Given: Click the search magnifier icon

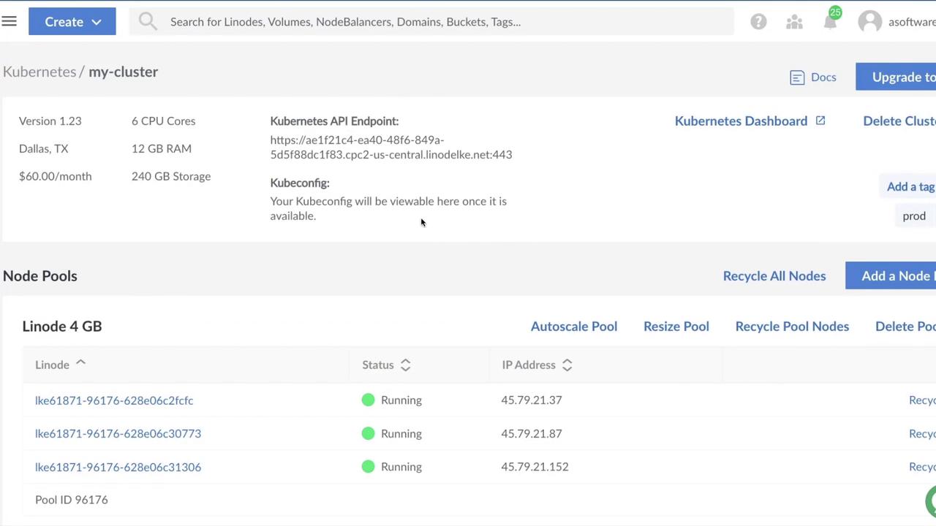Looking at the screenshot, I should (148, 21).
